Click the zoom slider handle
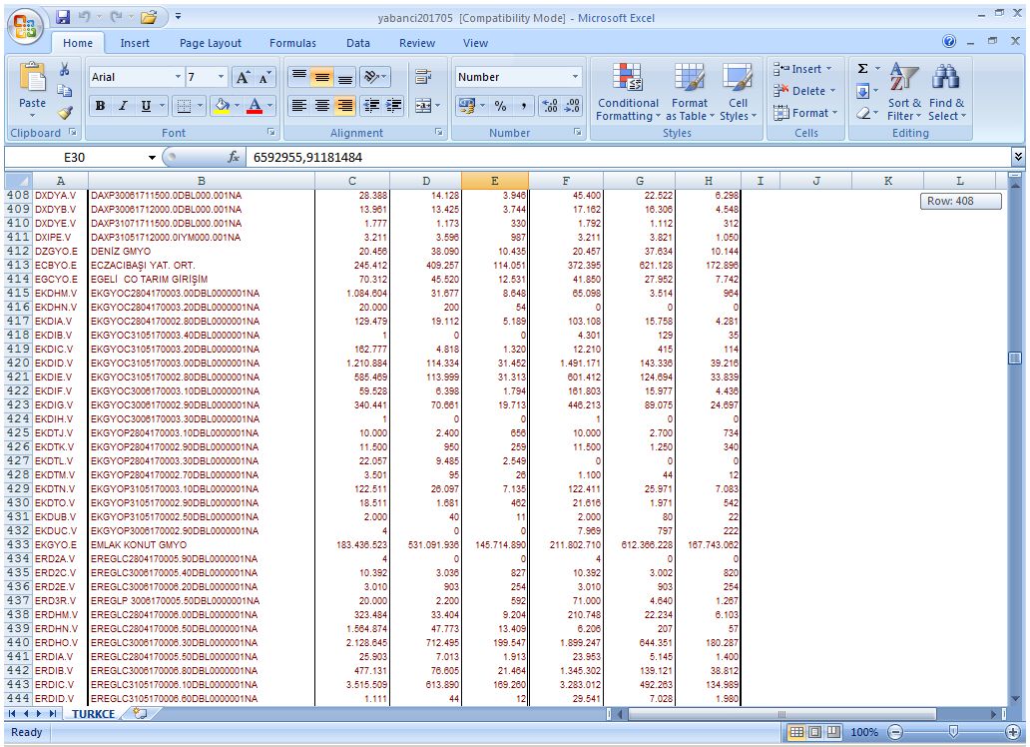Viewport: 1030px width, 747px height. click(953, 732)
